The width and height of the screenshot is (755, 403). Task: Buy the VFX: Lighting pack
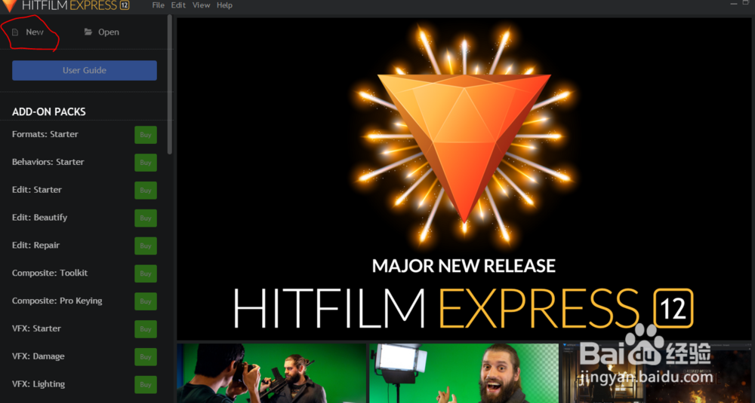click(x=146, y=385)
